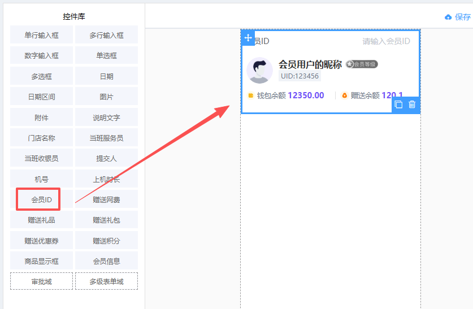Add the 赠送礼品 control

click(x=42, y=220)
